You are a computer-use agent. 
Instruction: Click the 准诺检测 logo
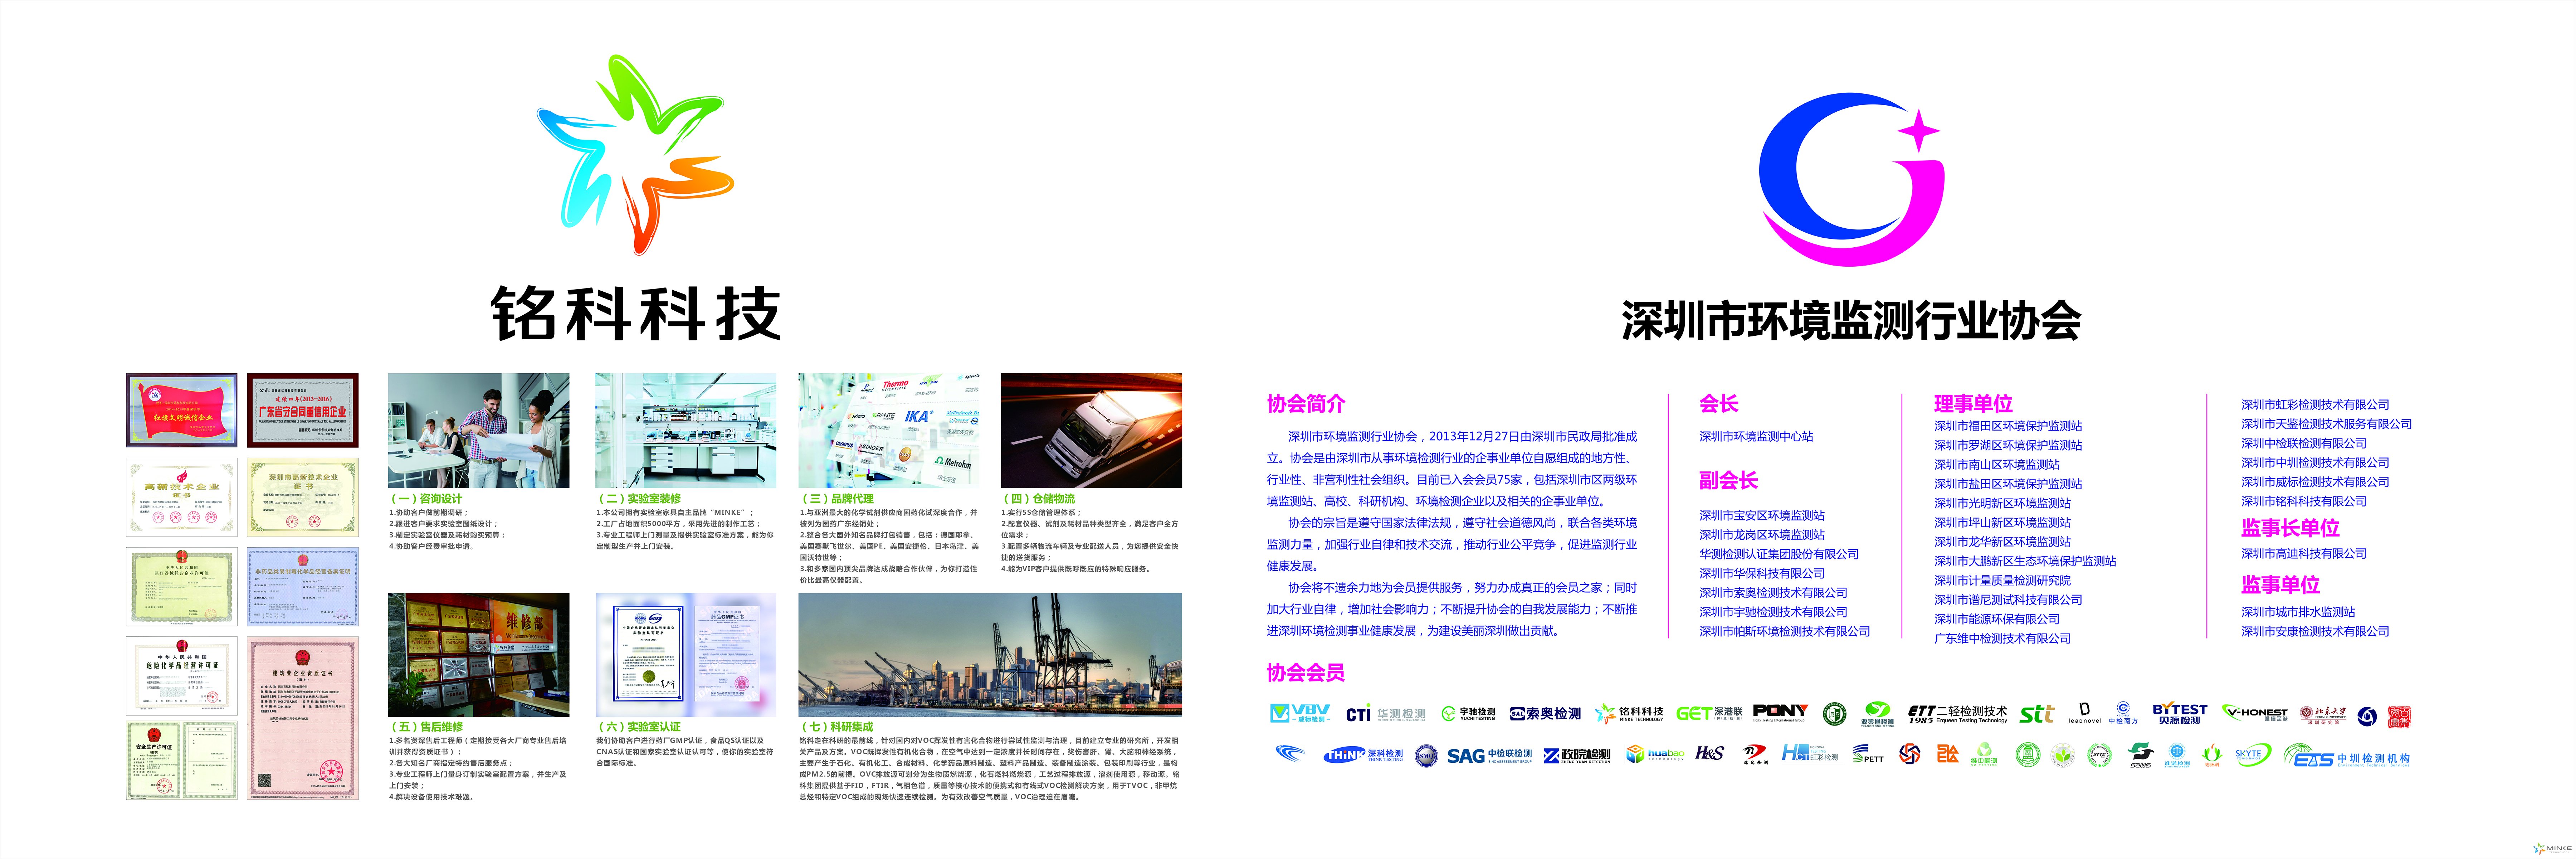2177,755
